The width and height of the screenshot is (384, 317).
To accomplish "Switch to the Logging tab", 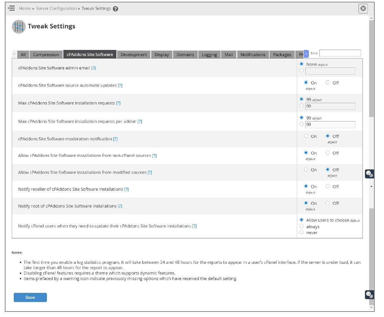I will 209,55.
